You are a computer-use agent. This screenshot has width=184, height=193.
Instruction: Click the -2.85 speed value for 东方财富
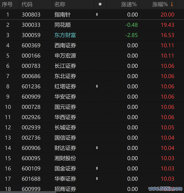point(131,35)
